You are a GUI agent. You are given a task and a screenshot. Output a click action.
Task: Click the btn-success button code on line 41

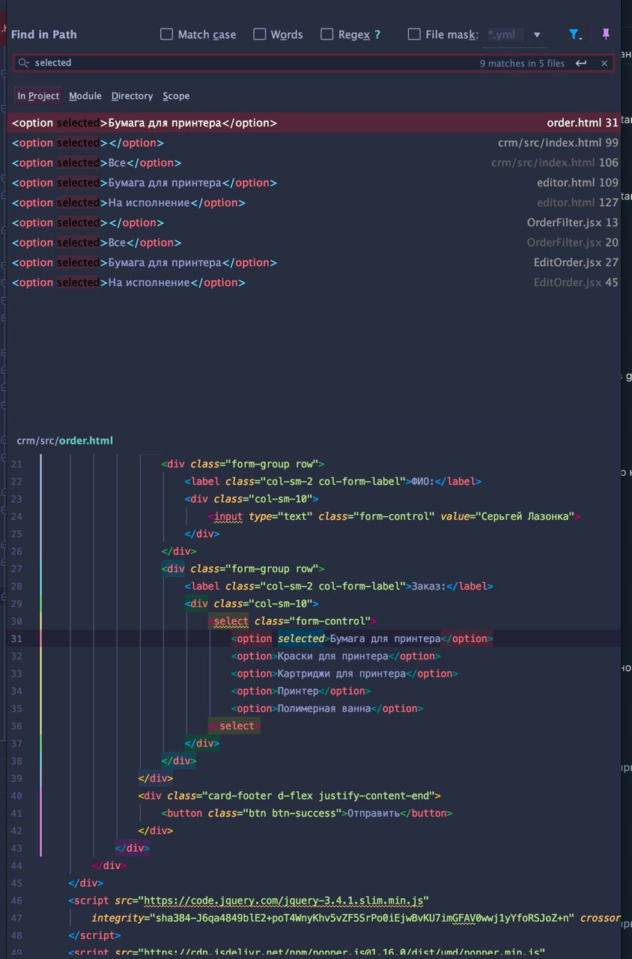(307, 813)
